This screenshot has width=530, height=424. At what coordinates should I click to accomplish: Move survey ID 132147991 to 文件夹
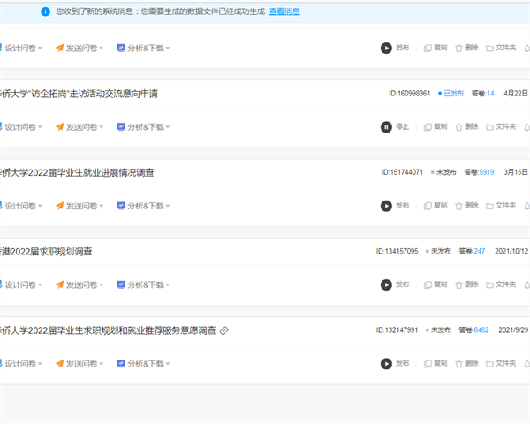501,363
